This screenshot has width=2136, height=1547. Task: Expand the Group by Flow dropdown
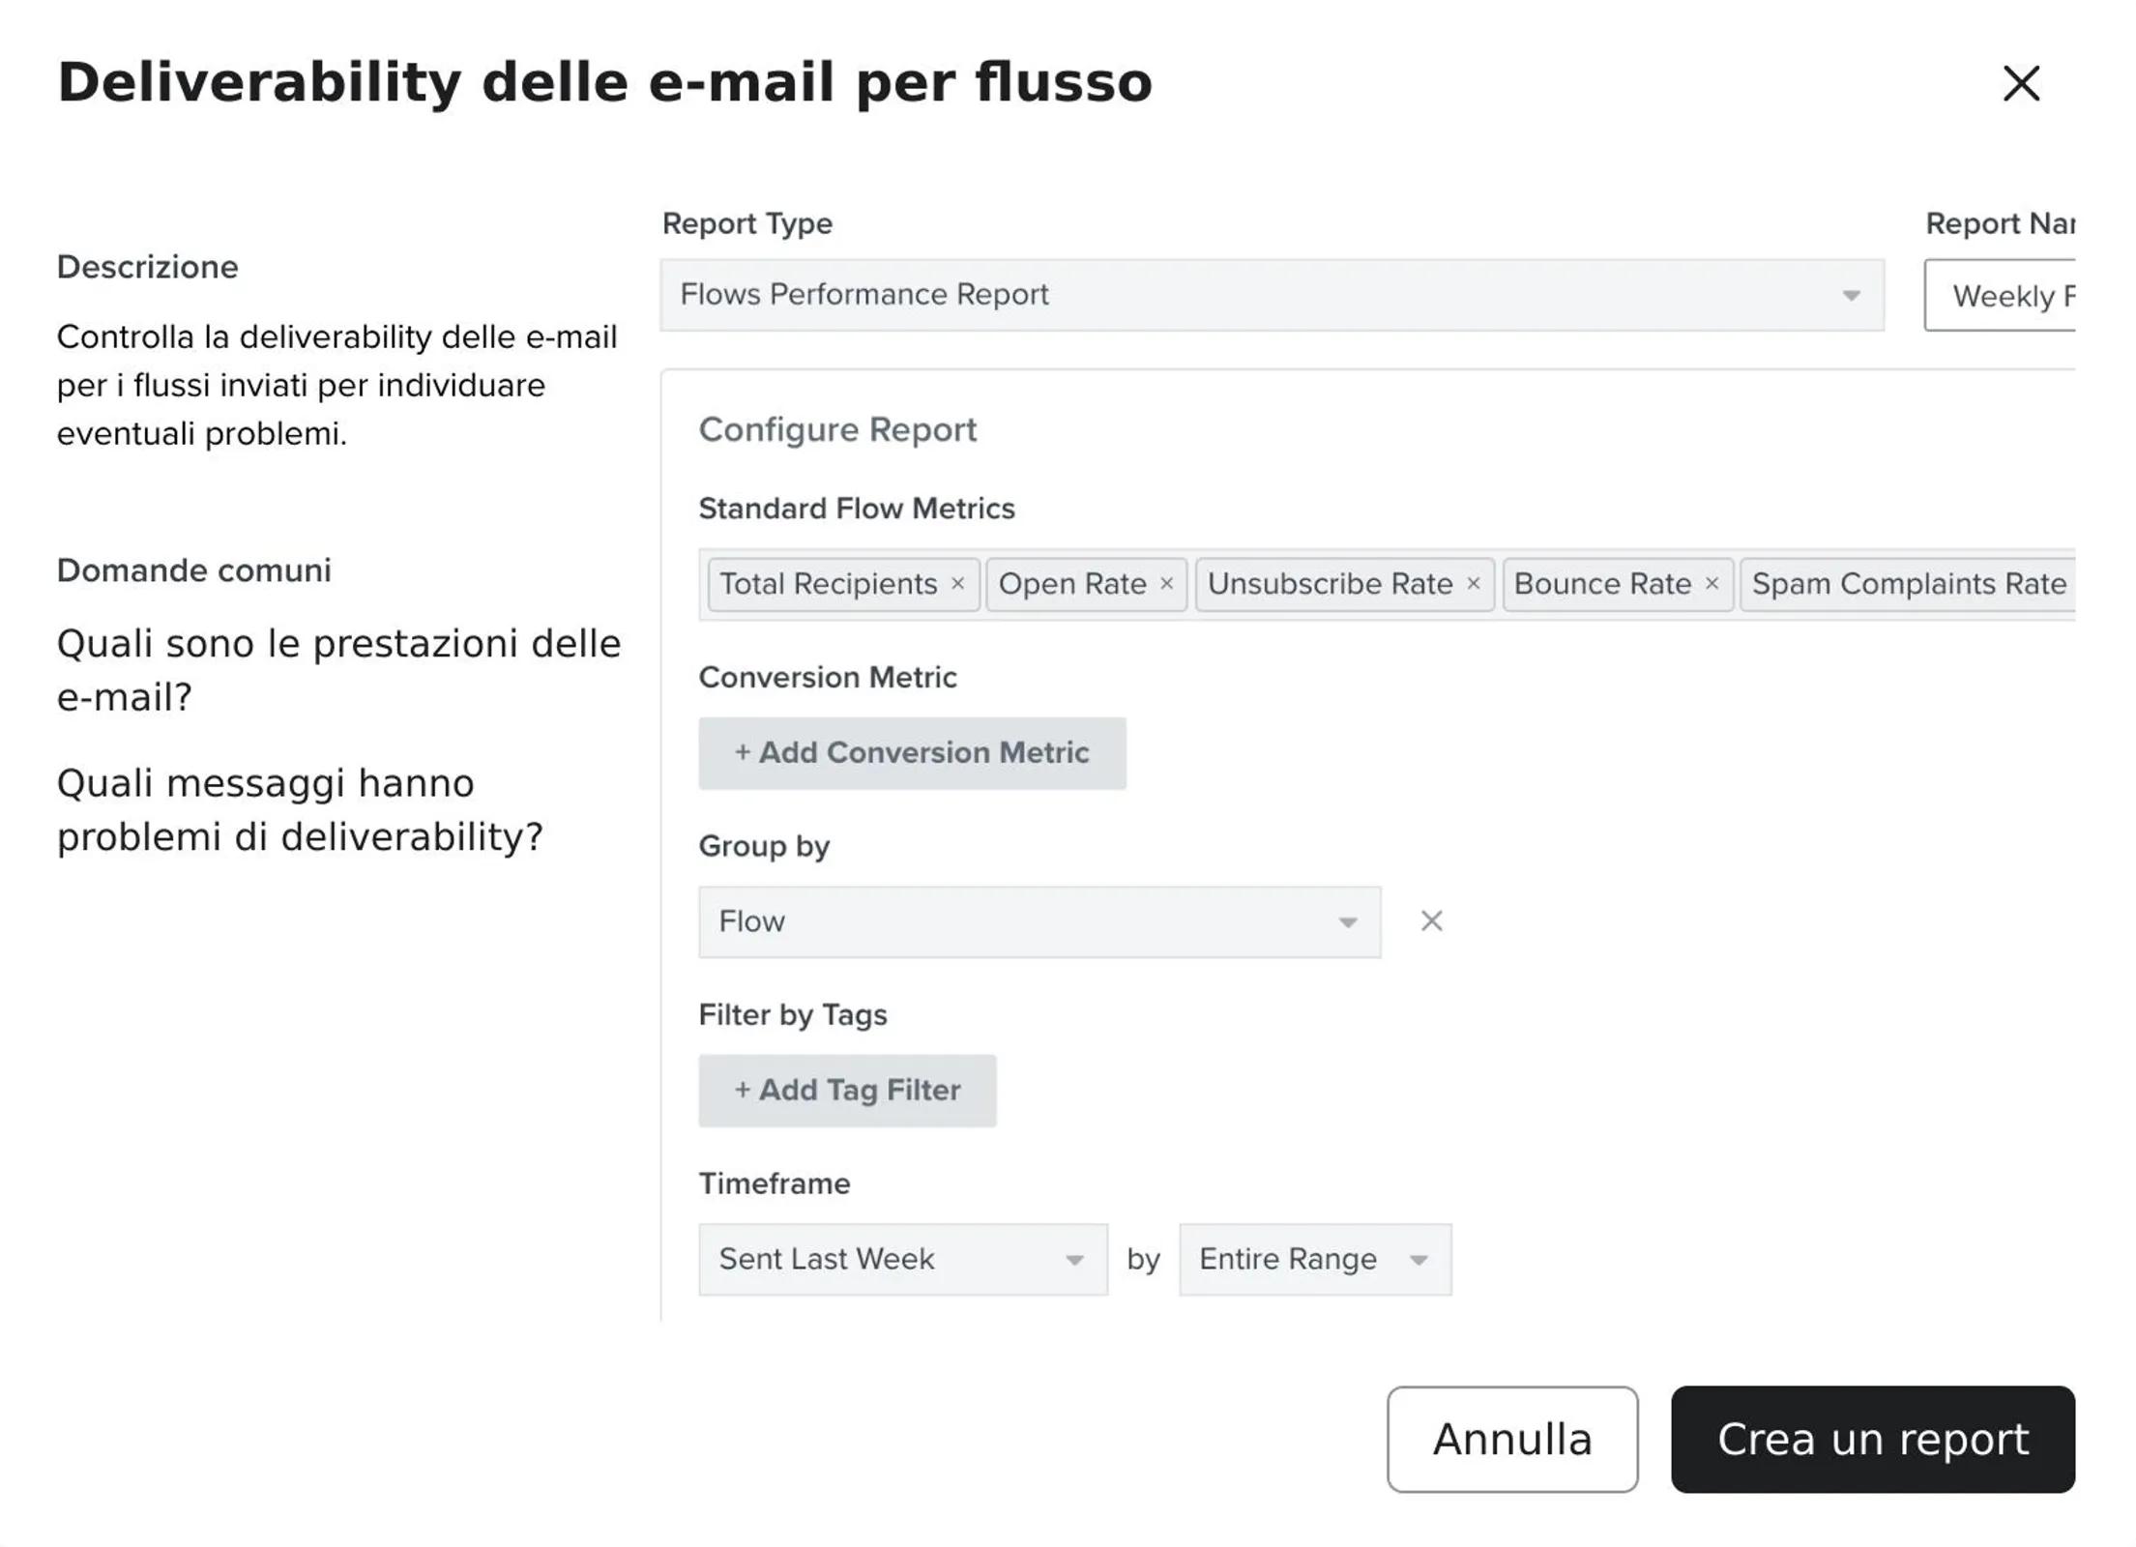pyautogui.click(x=1039, y=921)
